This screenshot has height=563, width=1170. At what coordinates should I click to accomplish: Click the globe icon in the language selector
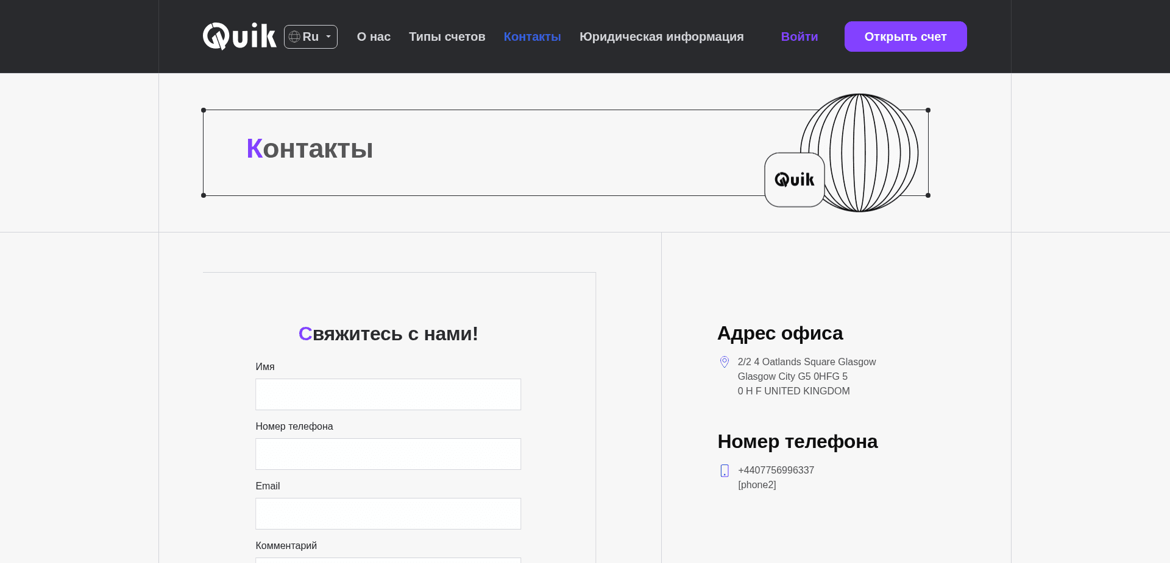(294, 37)
